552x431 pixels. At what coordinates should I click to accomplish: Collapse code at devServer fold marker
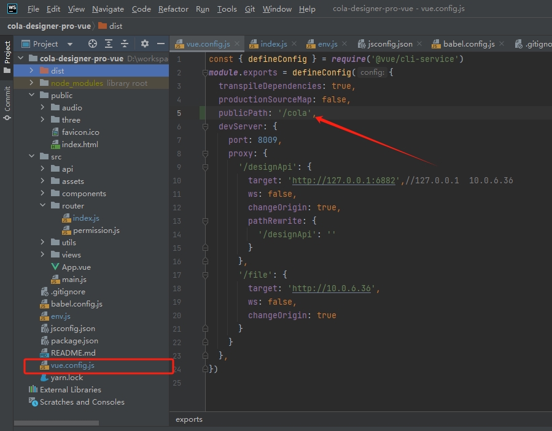click(204, 126)
